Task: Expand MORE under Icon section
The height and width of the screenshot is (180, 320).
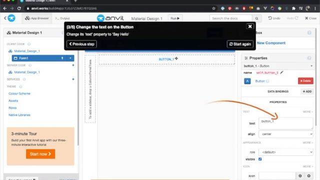Action: point(307,166)
